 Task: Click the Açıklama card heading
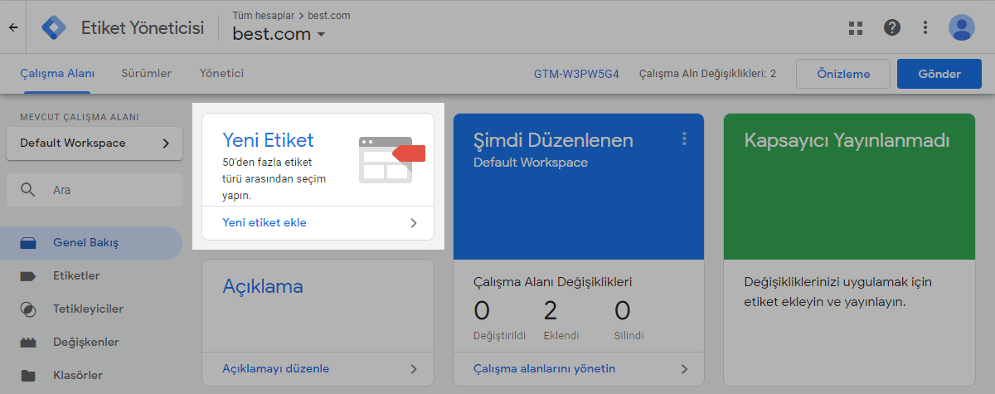[x=263, y=286]
